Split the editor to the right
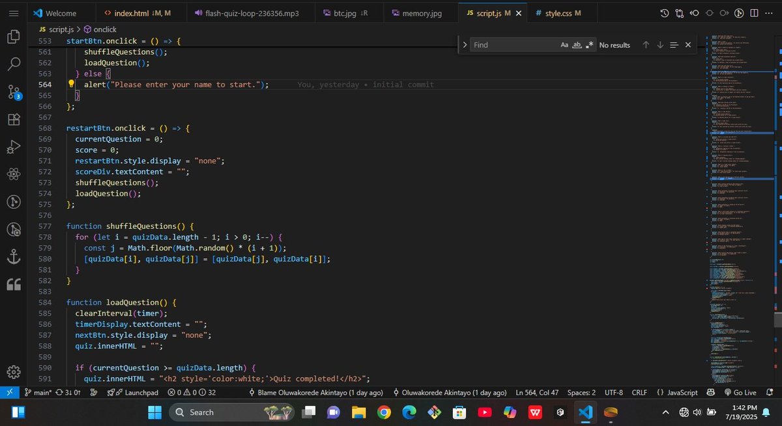 [755, 13]
